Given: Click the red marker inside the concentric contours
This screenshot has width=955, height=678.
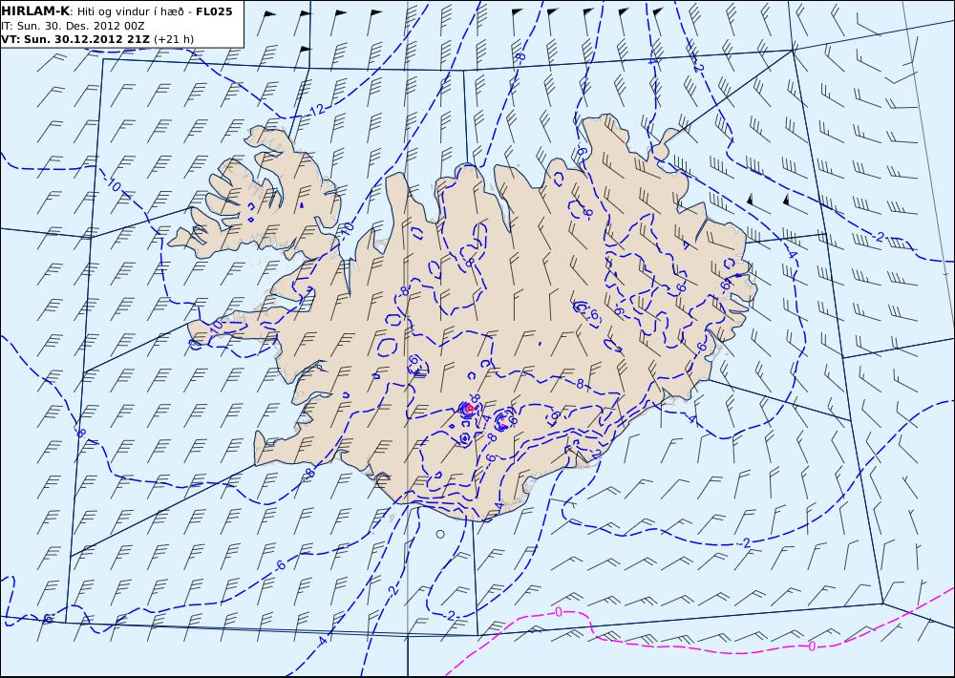Looking at the screenshot, I should coord(468,408).
